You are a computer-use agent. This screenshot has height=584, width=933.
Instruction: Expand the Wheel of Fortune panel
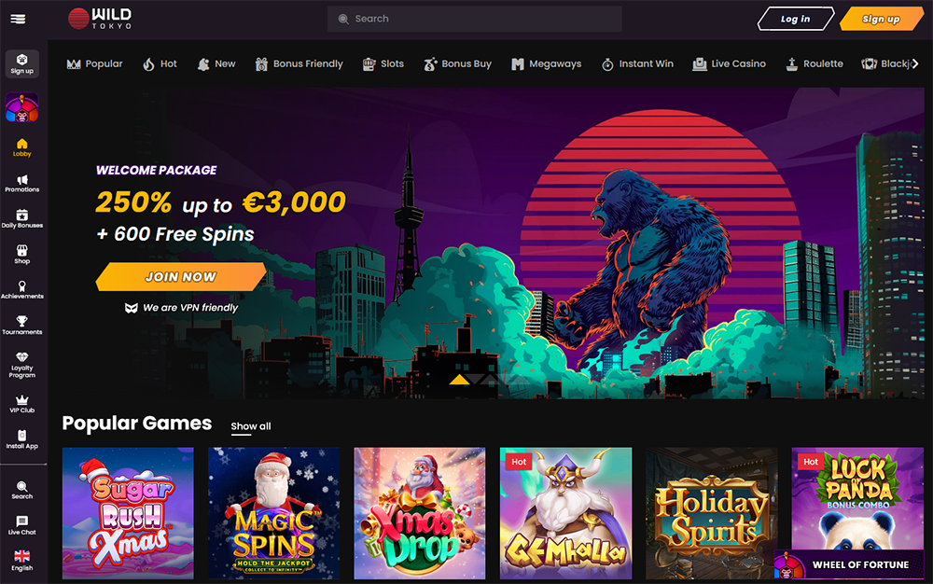[848, 564]
